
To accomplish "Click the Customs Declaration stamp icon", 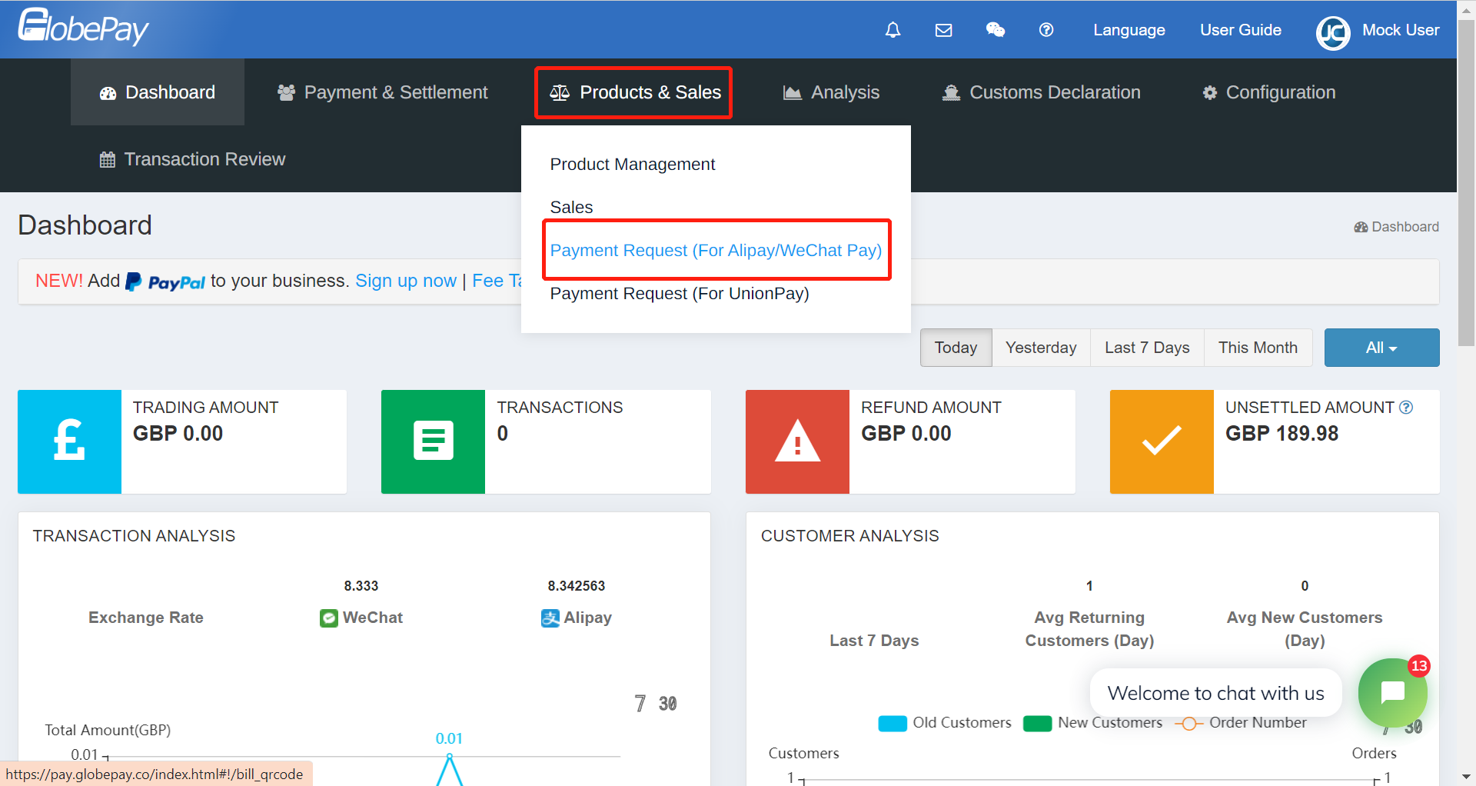I will pos(951,93).
